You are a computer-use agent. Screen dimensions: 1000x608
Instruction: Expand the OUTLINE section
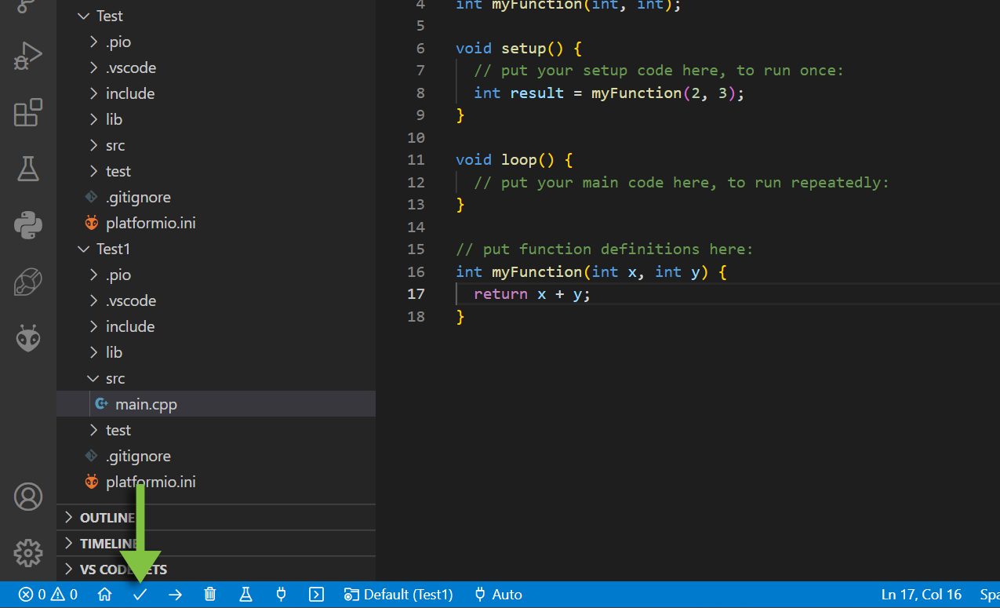tap(216, 518)
